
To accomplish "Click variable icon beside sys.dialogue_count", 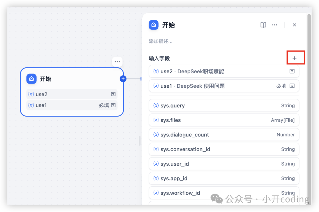I will coord(156,134).
